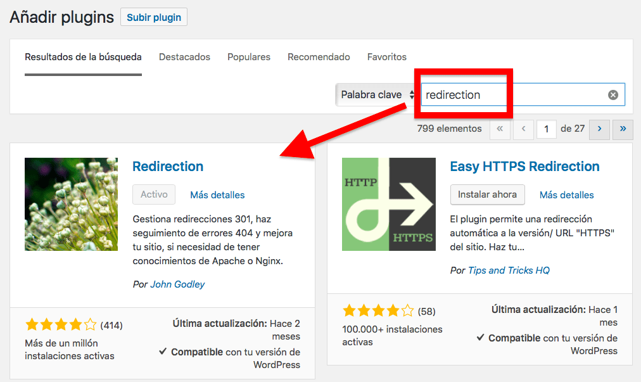
Task: Select the Recomendado tab
Action: [319, 57]
